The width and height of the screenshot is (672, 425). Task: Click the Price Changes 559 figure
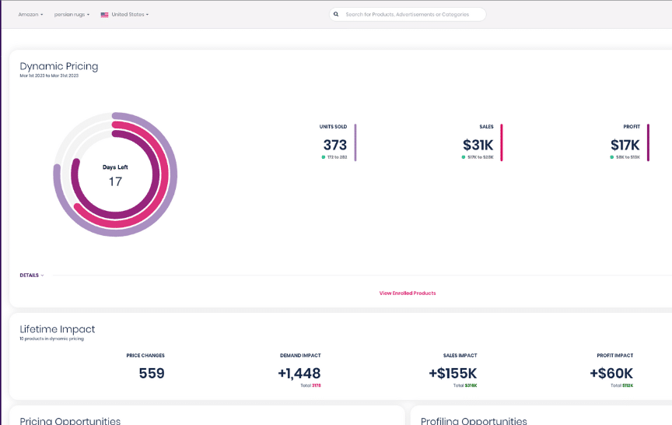click(152, 373)
